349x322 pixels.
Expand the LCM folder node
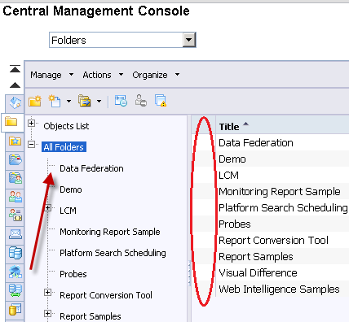click(48, 208)
